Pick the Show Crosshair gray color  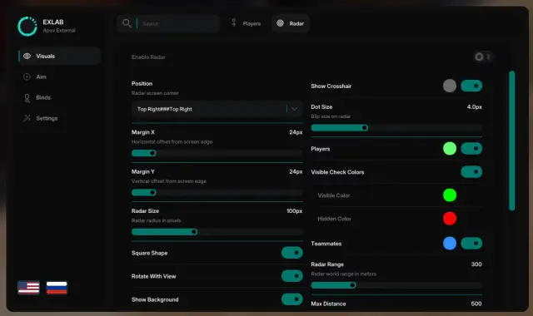450,86
